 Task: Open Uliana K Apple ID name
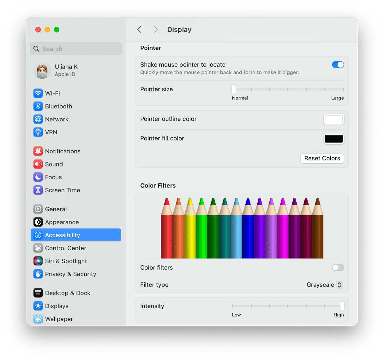[x=66, y=67]
